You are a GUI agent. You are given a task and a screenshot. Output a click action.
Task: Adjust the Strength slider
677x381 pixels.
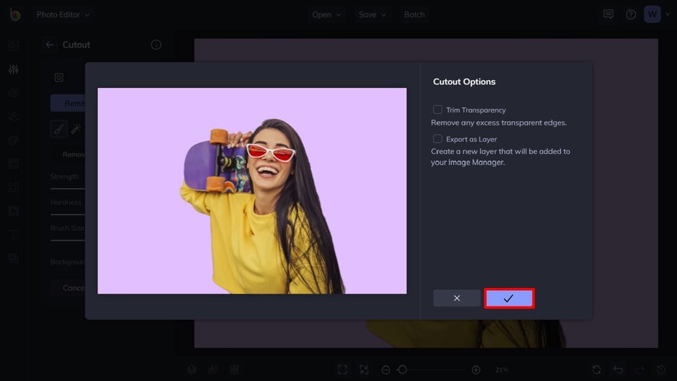67,189
